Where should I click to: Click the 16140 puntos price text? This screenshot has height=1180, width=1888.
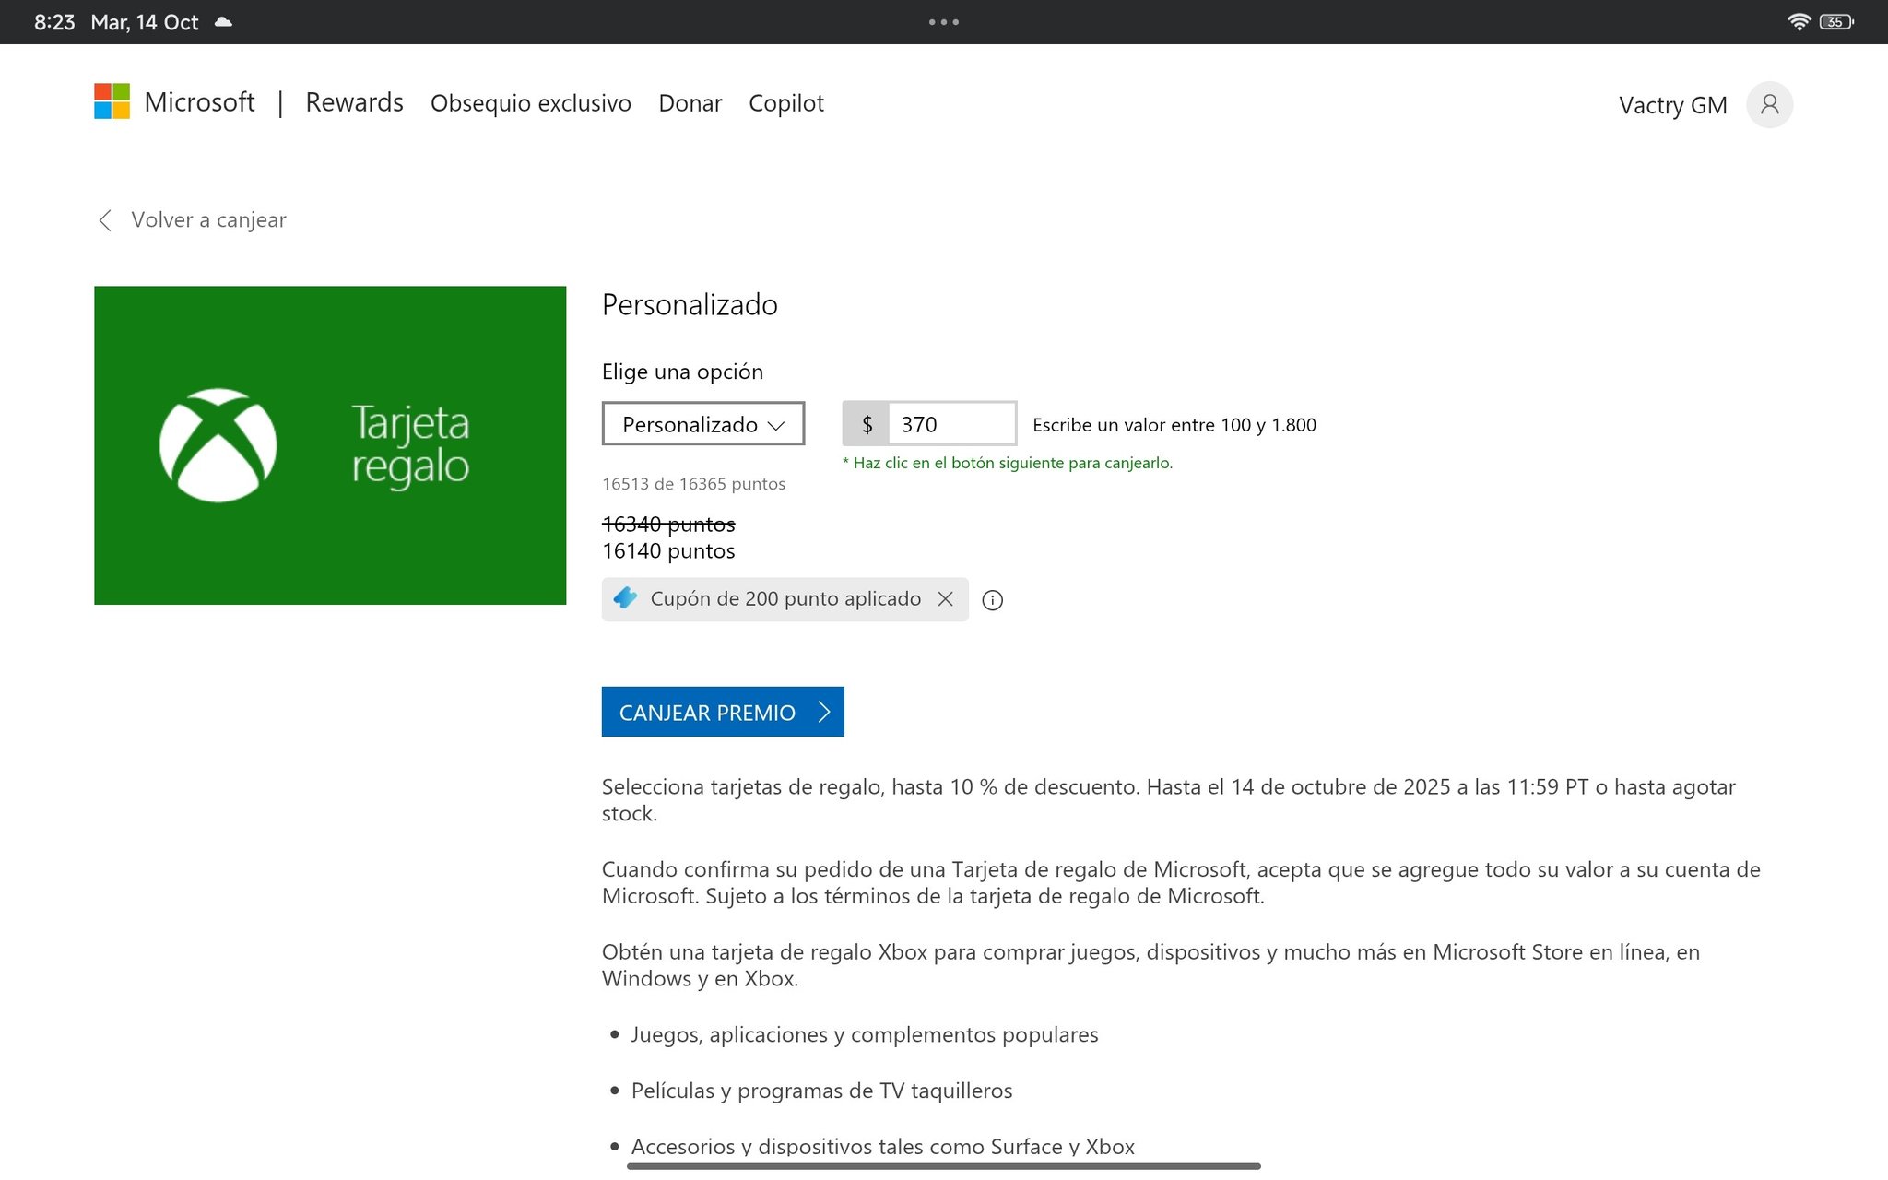click(668, 551)
